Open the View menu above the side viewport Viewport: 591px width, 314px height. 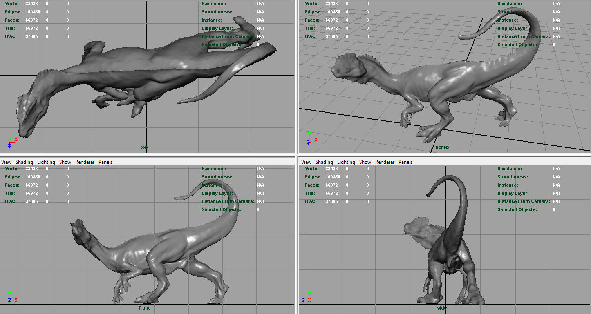point(307,162)
